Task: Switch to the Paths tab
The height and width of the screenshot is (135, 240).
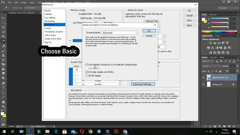Action: tap(222, 57)
